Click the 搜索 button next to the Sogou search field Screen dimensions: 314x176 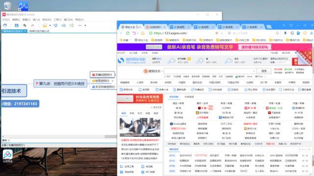point(264,71)
